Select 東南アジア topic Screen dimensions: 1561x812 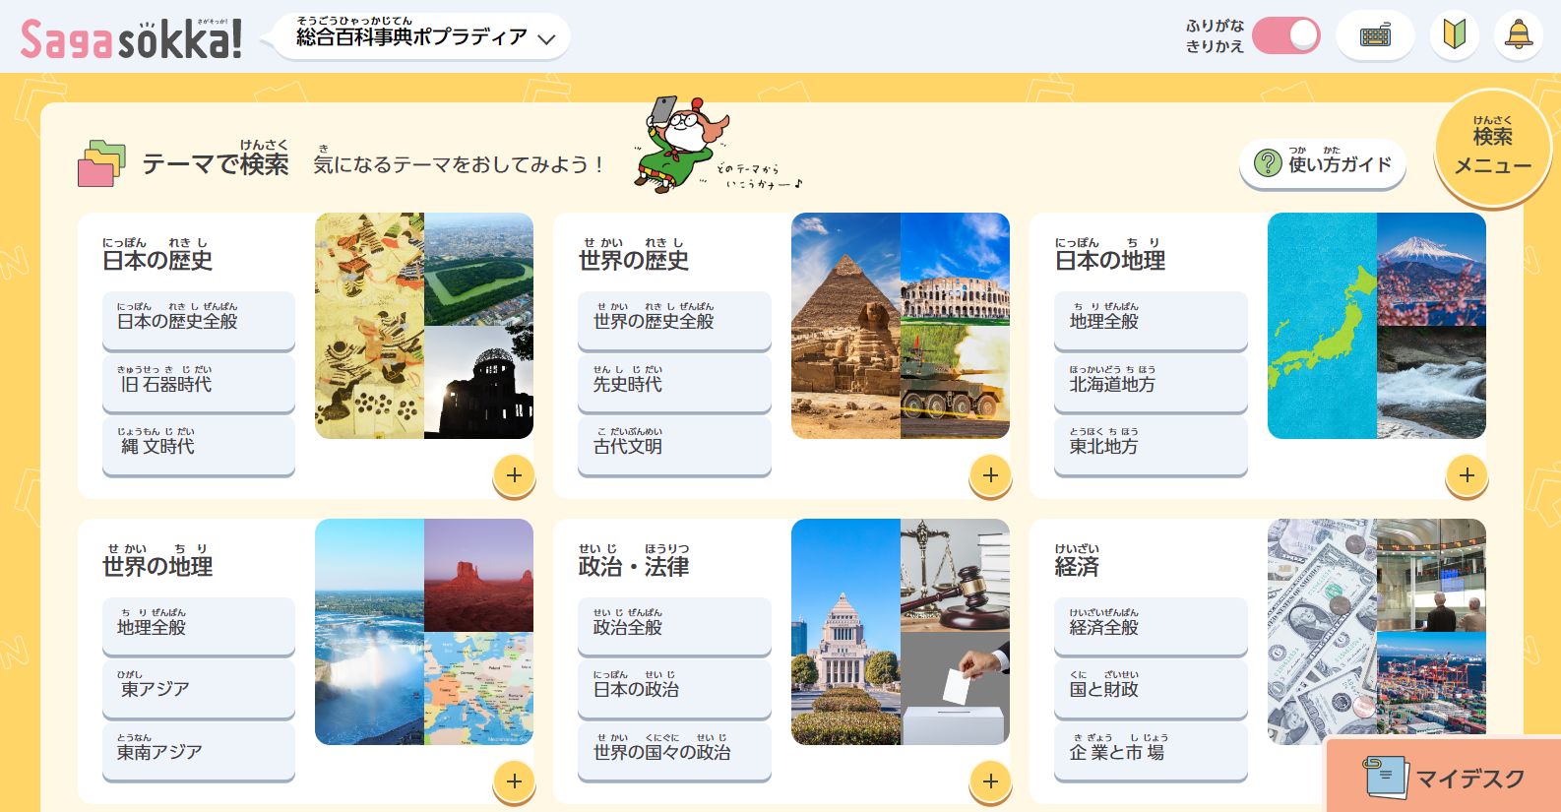coord(199,751)
